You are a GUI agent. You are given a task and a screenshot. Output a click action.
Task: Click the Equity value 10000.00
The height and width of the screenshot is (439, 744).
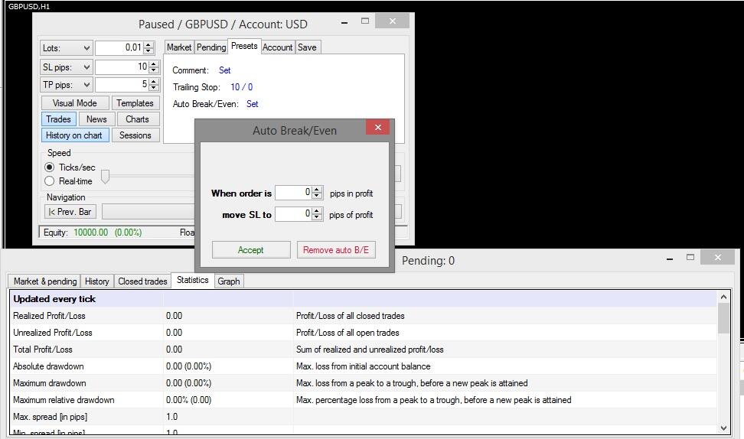(x=90, y=233)
